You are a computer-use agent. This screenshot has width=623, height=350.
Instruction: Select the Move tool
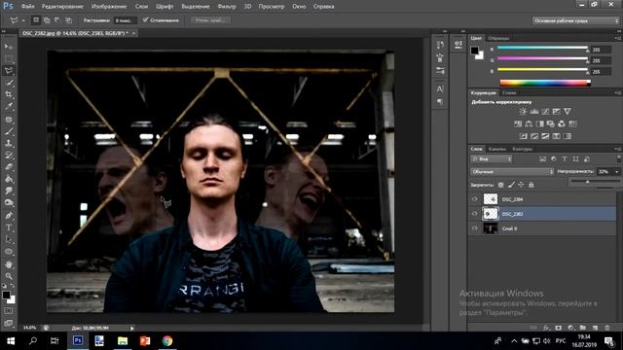[x=9, y=47]
